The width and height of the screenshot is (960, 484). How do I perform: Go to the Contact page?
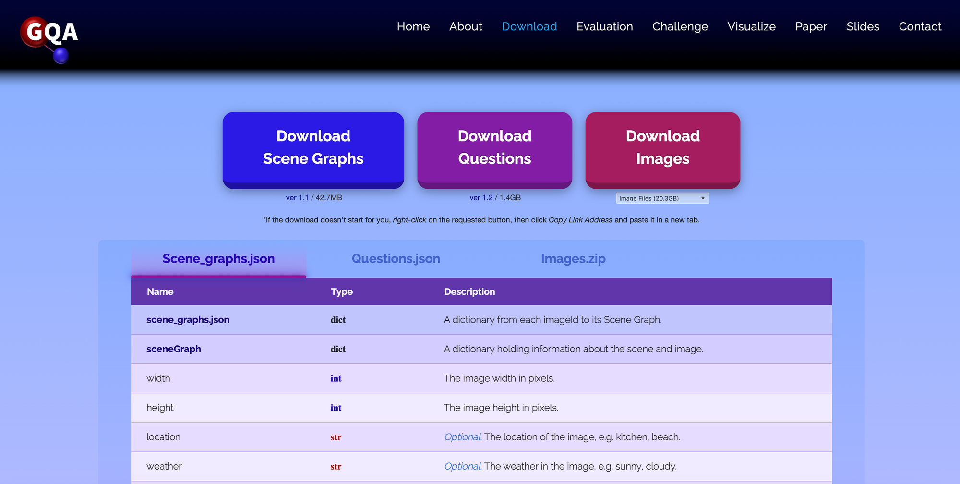pyautogui.click(x=920, y=26)
